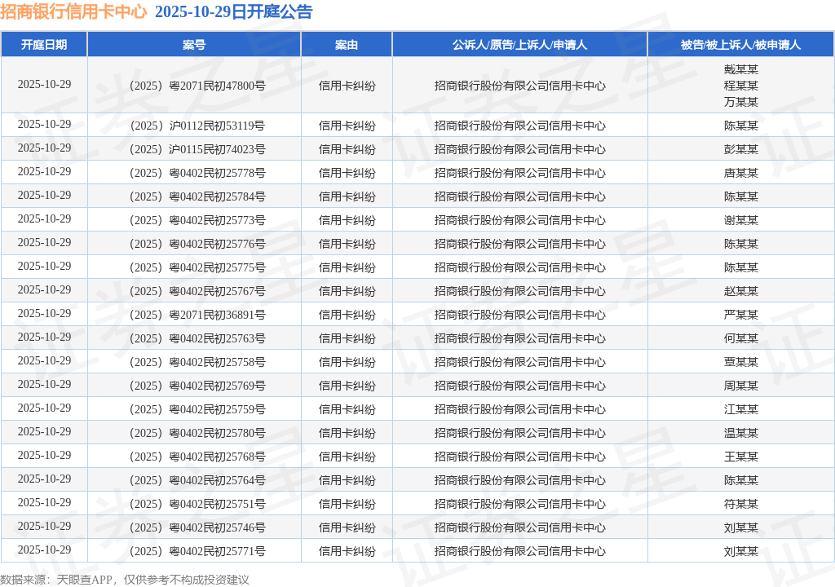Click defendant name 覃某某
This screenshot has width=835, height=587.
tap(740, 362)
